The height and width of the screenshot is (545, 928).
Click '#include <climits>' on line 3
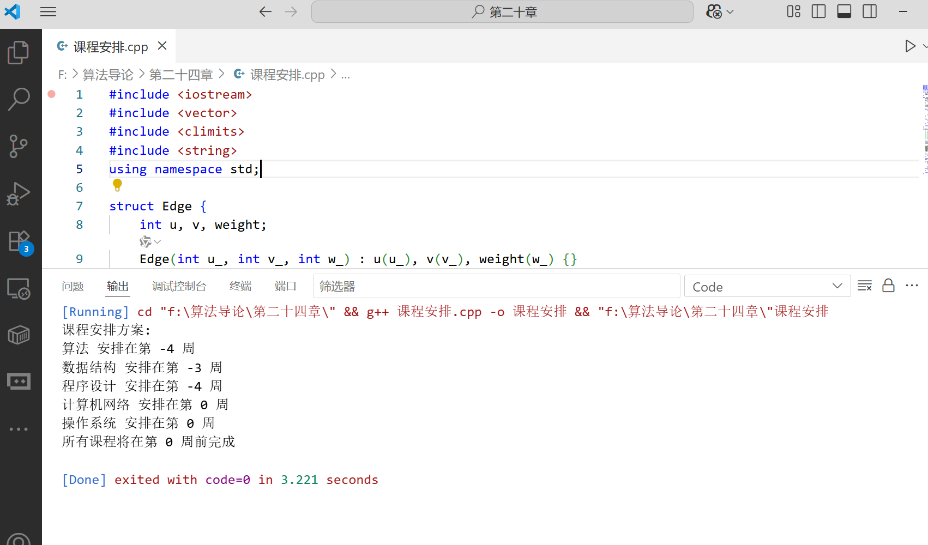coord(176,131)
